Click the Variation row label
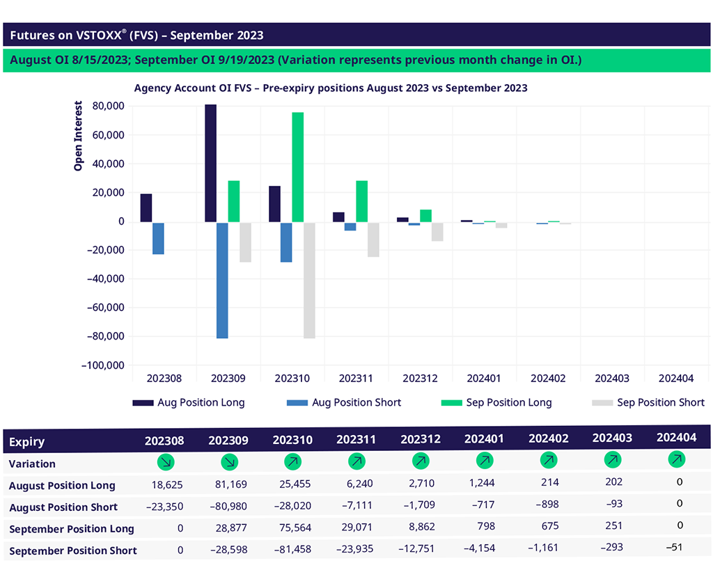Screen dimensions: 713x586 [32, 464]
